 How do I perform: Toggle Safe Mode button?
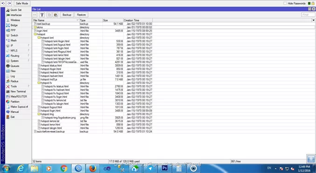(22, 3)
